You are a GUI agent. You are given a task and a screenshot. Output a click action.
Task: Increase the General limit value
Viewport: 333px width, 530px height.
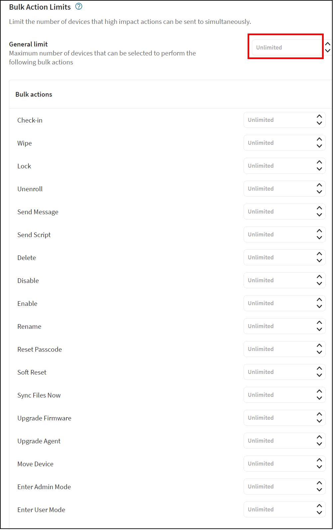328,44
